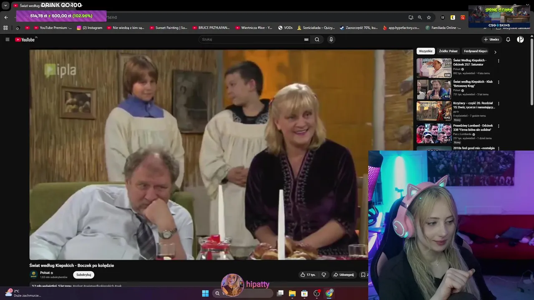This screenshot has width=534, height=300.
Task: Open the red browser extension icon
Action: [x=463, y=17]
